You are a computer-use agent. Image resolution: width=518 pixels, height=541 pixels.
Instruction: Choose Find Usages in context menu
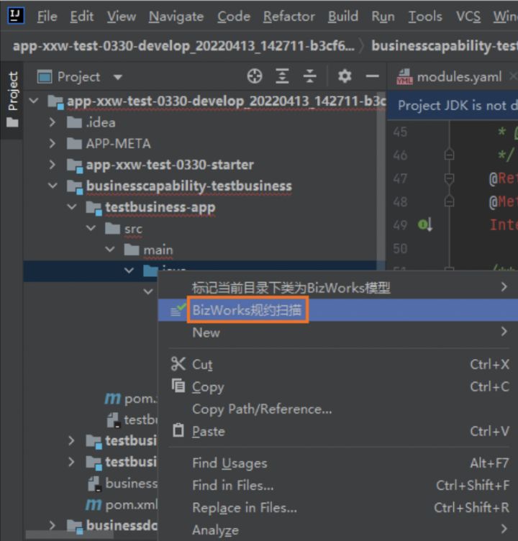pos(338,463)
